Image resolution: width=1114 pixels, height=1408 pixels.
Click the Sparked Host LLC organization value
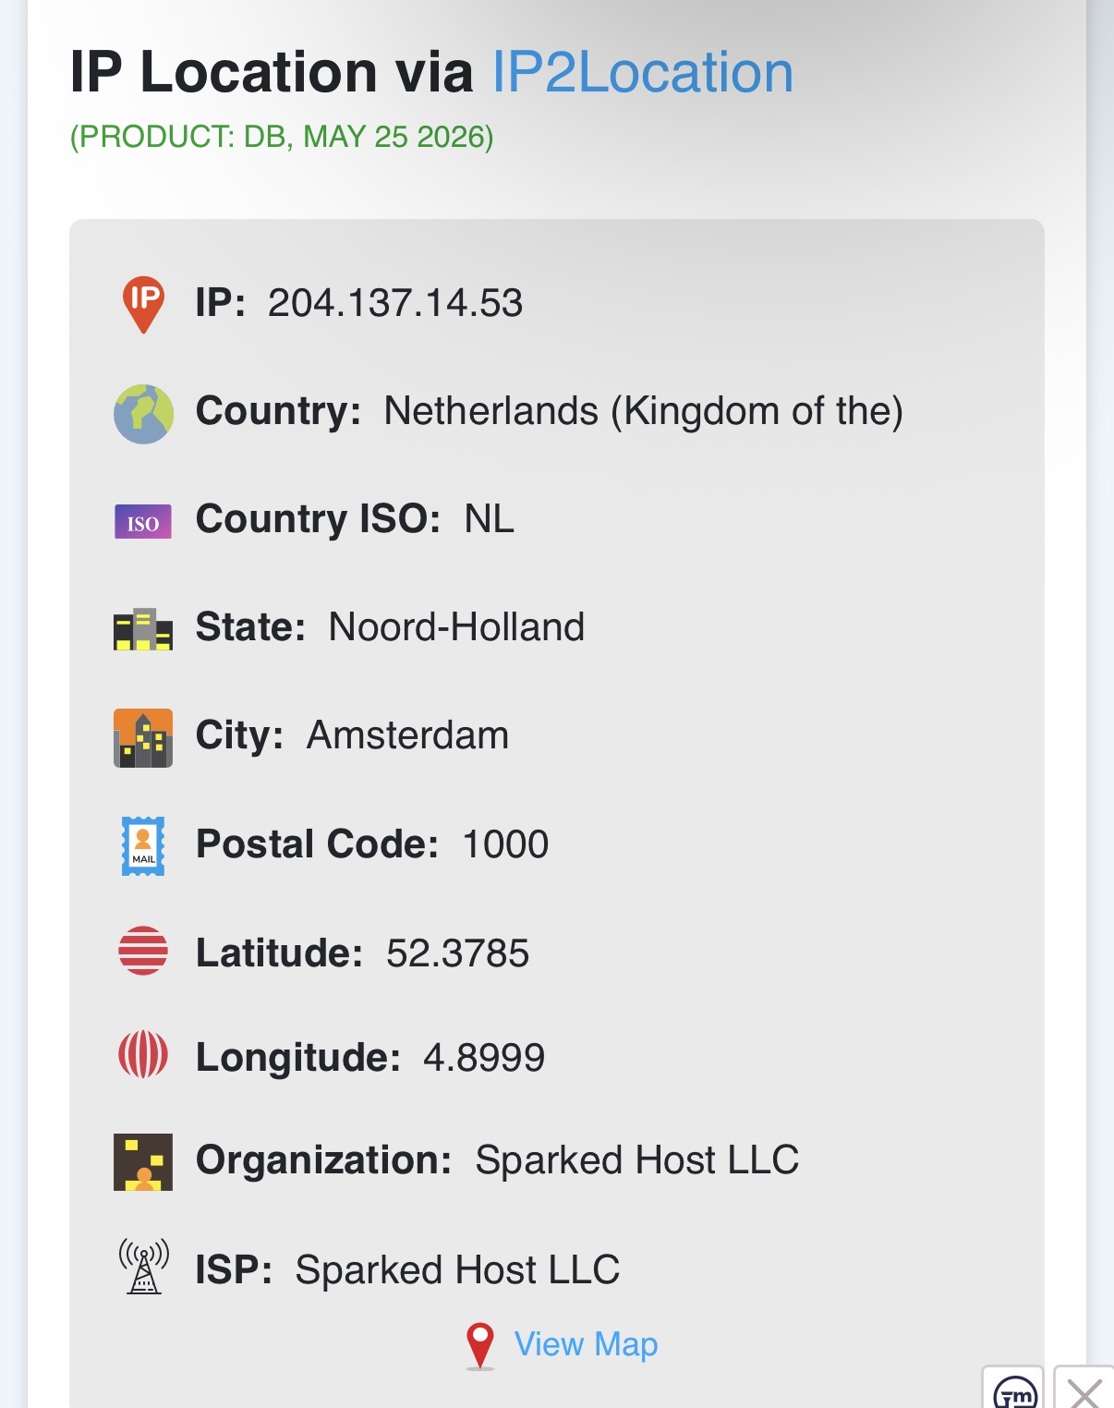click(x=637, y=1160)
